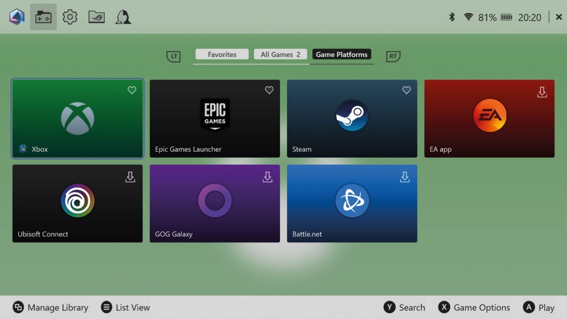Download GOG Galaxy via arrow icon

(x=267, y=177)
